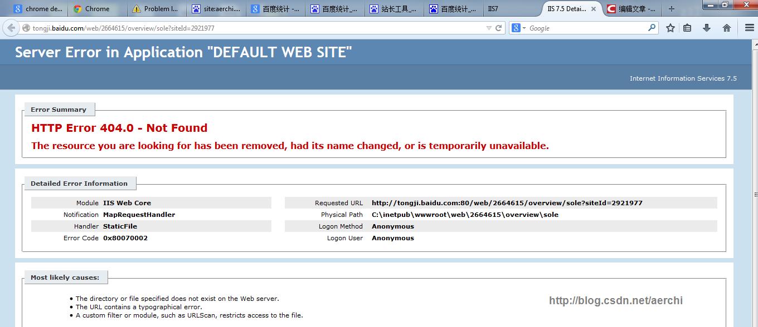This screenshot has height=327, width=758.
Task: Click the Logon User 'Anonymous' value
Action: coord(393,238)
